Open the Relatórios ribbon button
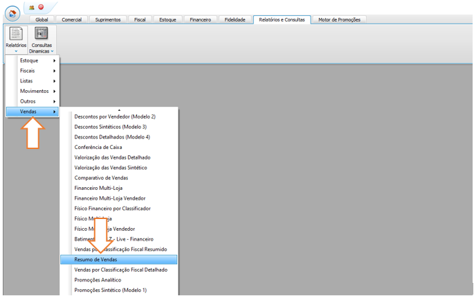The image size is (474, 296). [16, 40]
